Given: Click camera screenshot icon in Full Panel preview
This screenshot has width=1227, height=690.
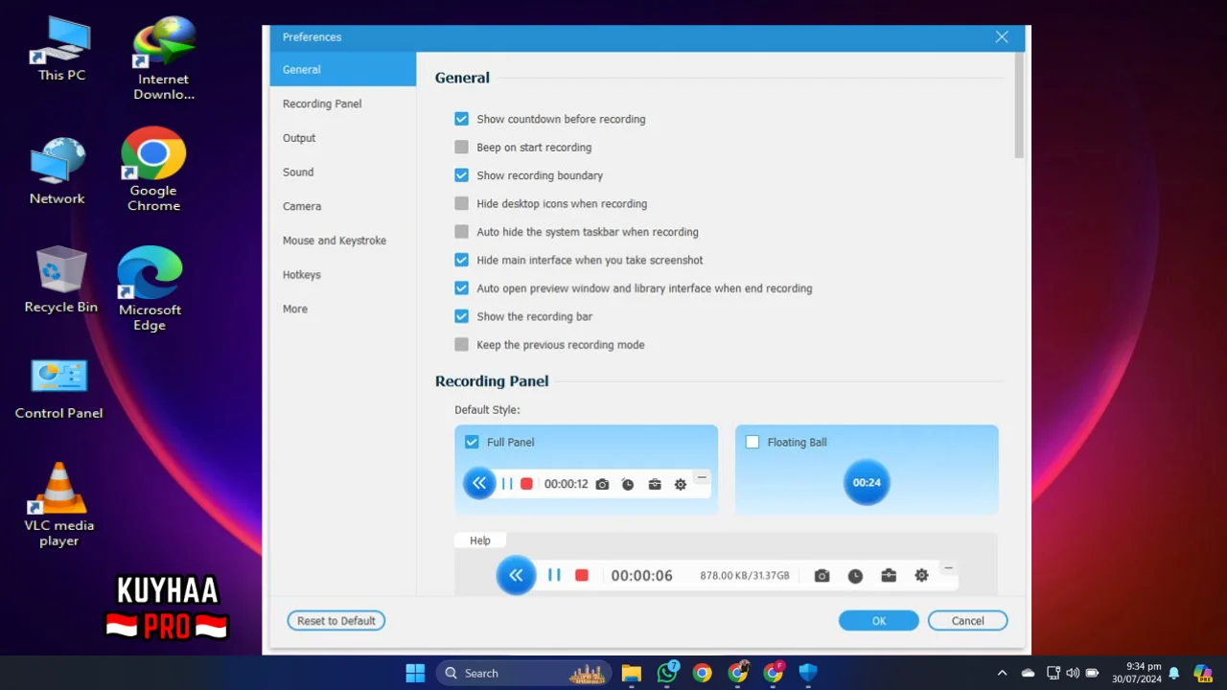Looking at the screenshot, I should pos(602,485).
